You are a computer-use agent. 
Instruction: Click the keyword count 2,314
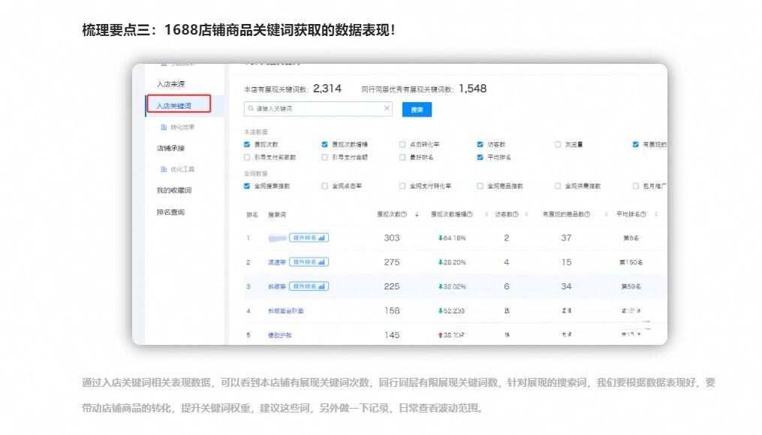[327, 89]
